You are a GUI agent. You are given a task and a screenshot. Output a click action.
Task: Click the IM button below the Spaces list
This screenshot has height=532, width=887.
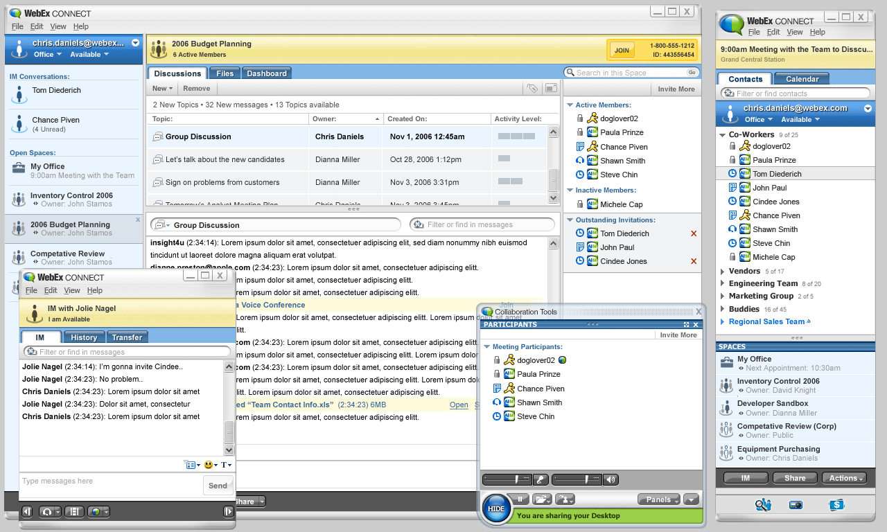[x=745, y=478]
